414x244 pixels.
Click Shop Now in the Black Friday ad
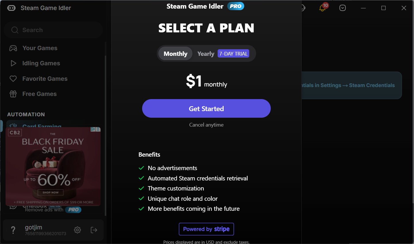(51, 192)
